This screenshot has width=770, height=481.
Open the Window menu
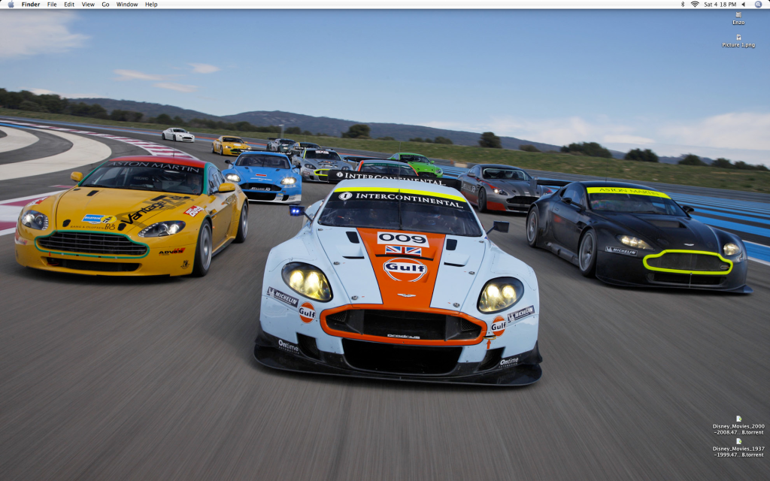pyautogui.click(x=127, y=5)
